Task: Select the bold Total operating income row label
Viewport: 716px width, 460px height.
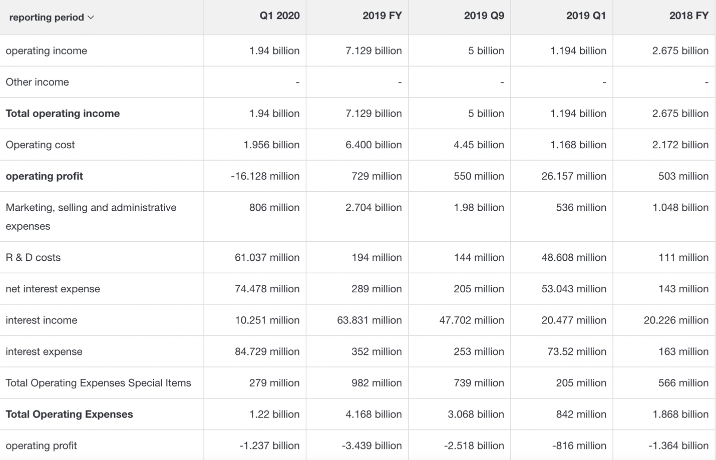Action: click(x=63, y=114)
